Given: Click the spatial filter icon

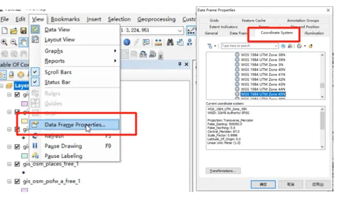Looking at the screenshot, I should pos(210,46).
